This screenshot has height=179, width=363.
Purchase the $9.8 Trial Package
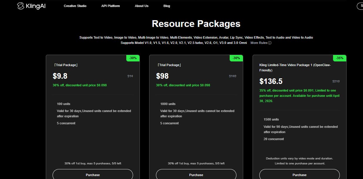click(x=93, y=175)
